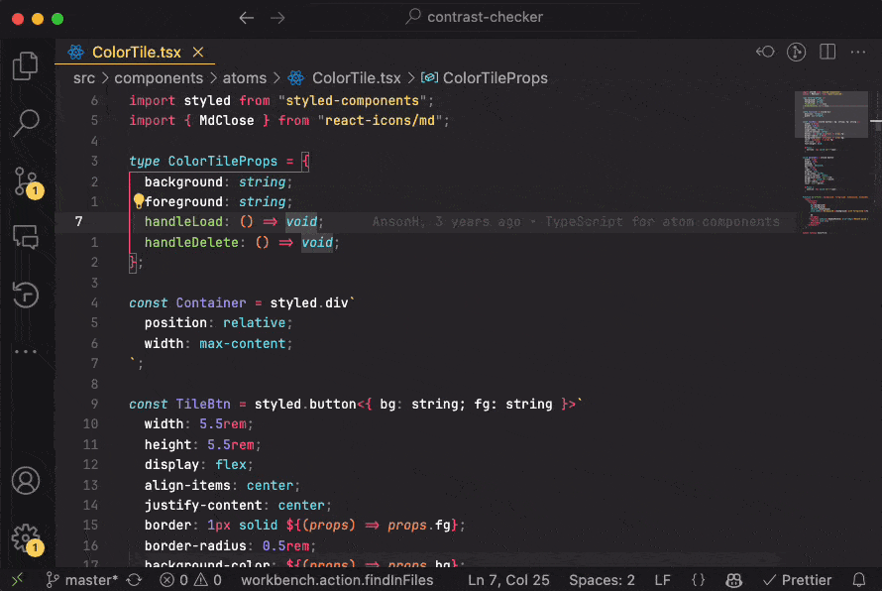
Task: Toggle Prettier formatter status item
Action: click(797, 580)
